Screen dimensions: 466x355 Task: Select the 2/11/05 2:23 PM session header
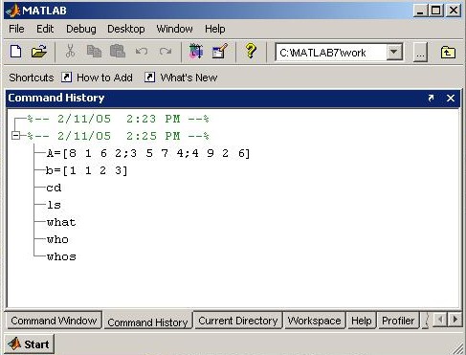pyautogui.click(x=118, y=119)
